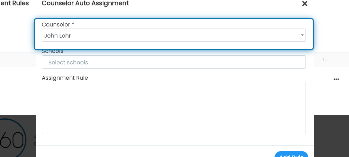This screenshot has height=157, width=349.
Task: Click the Counselor field label
Action: [56, 24]
